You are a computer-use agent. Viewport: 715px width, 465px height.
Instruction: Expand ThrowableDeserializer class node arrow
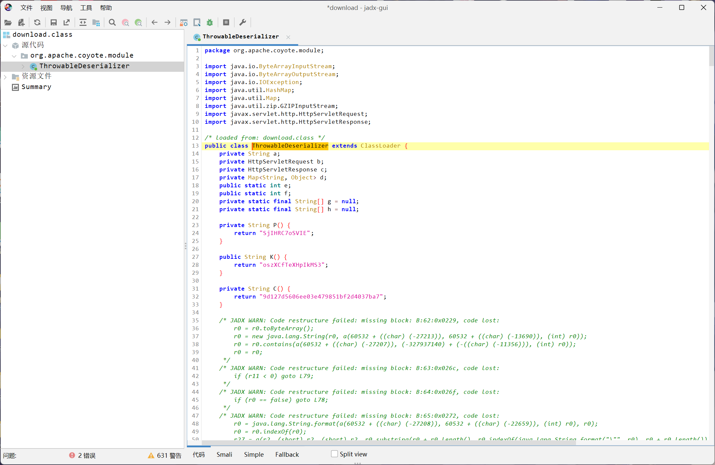click(23, 67)
